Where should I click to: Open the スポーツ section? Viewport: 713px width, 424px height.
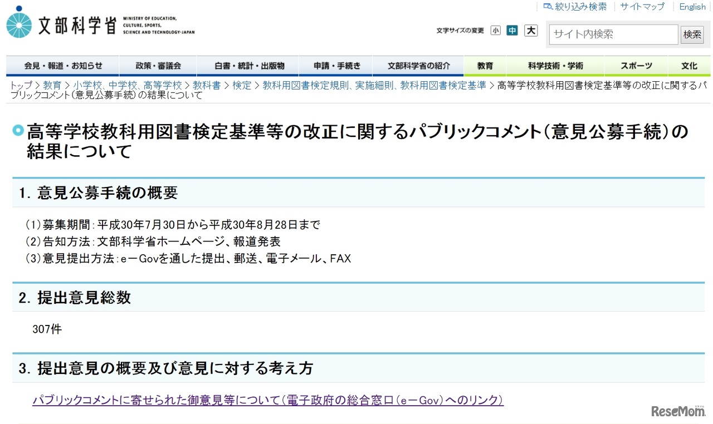pyautogui.click(x=636, y=65)
